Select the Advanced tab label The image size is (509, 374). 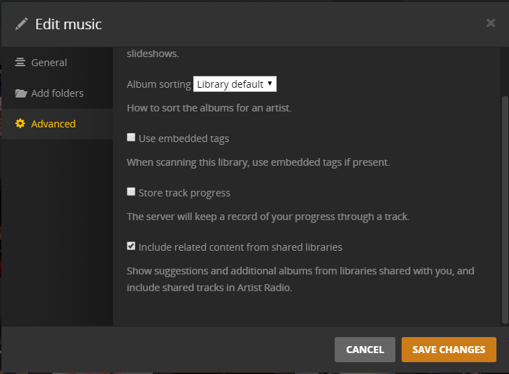(53, 124)
